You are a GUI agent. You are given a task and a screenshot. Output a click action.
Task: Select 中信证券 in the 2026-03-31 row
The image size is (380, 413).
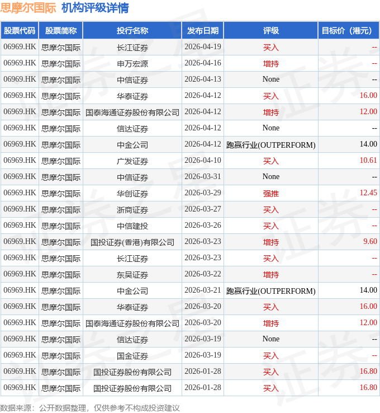pyautogui.click(x=132, y=177)
